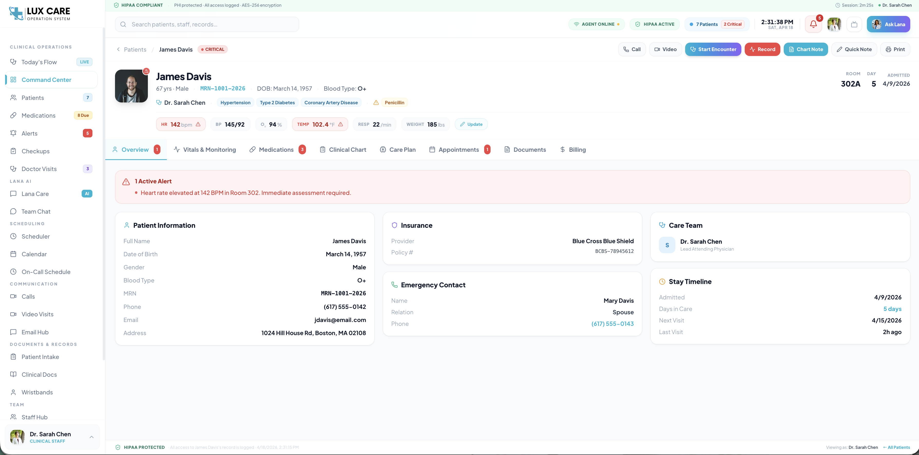This screenshot has height=455, width=919.
Task: Click Start Encounter button
Action: tap(713, 49)
